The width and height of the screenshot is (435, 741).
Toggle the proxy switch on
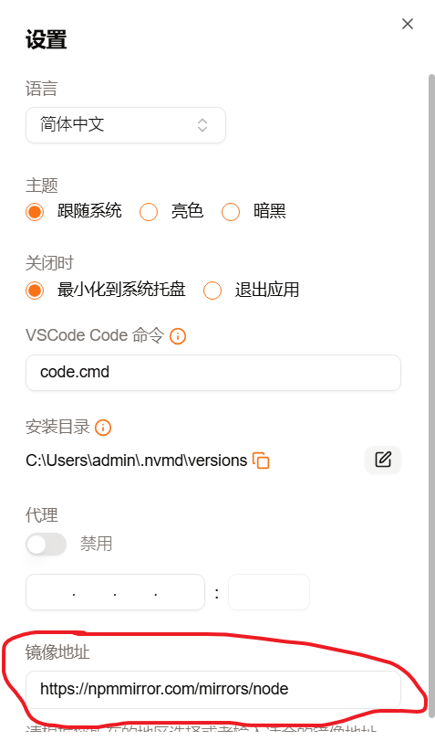[46, 544]
